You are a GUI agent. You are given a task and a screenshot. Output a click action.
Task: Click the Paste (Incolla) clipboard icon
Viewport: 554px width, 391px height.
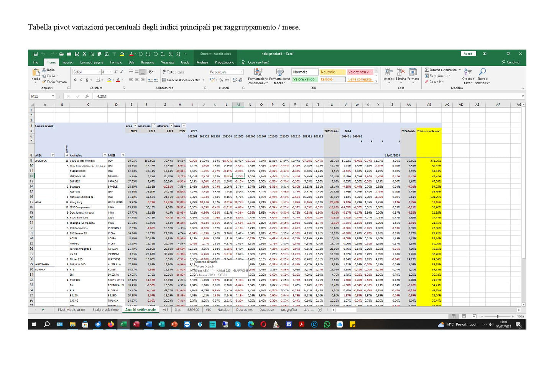(36, 73)
